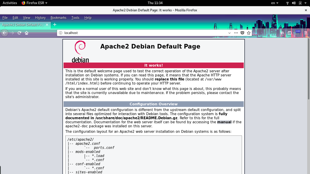Open volume control in top bar

(x=294, y=3)
